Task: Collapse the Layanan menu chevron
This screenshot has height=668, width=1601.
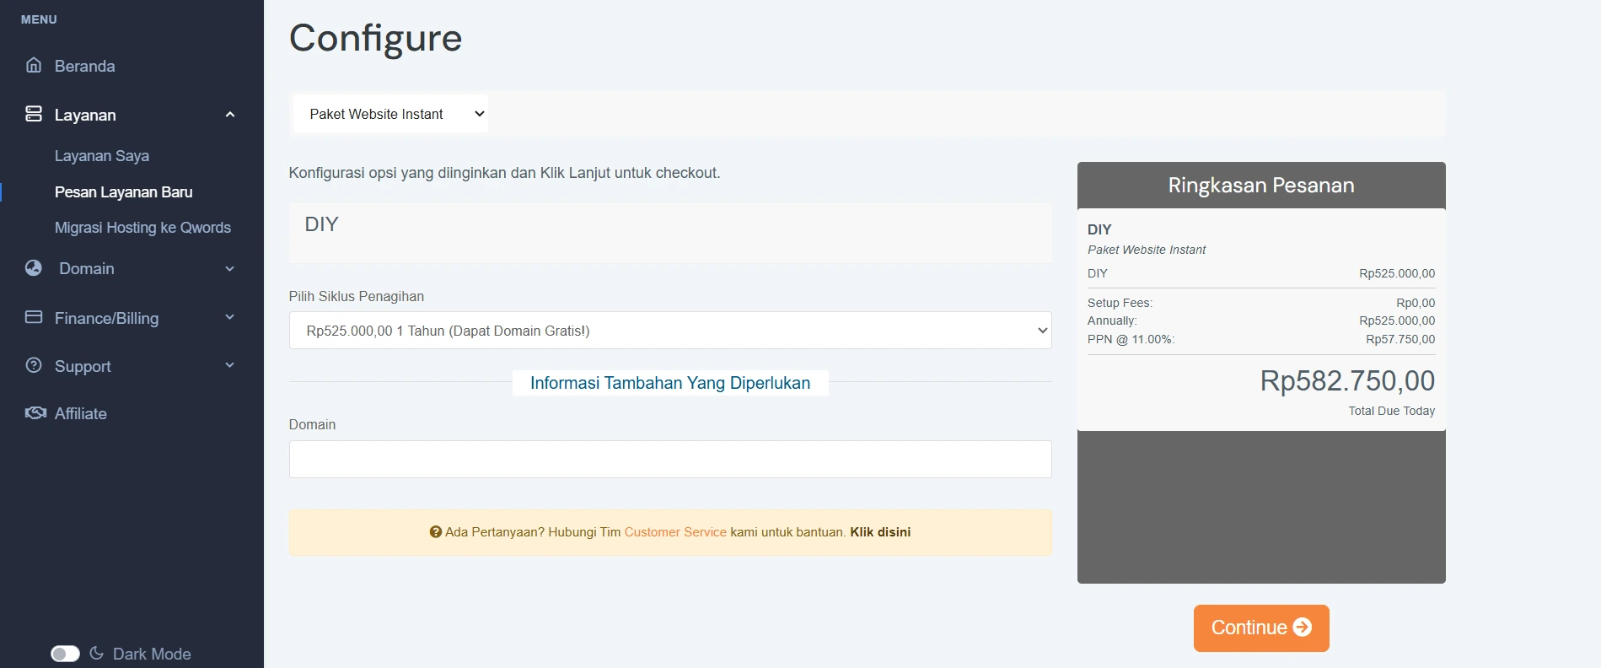Action: (230, 115)
